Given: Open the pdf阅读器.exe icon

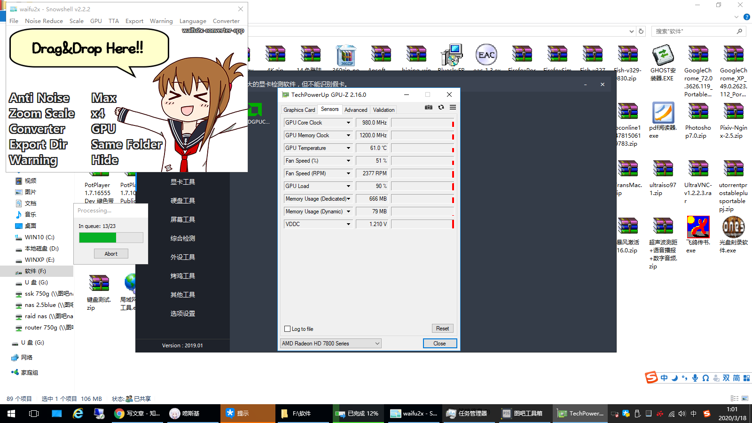Looking at the screenshot, I should point(663,113).
